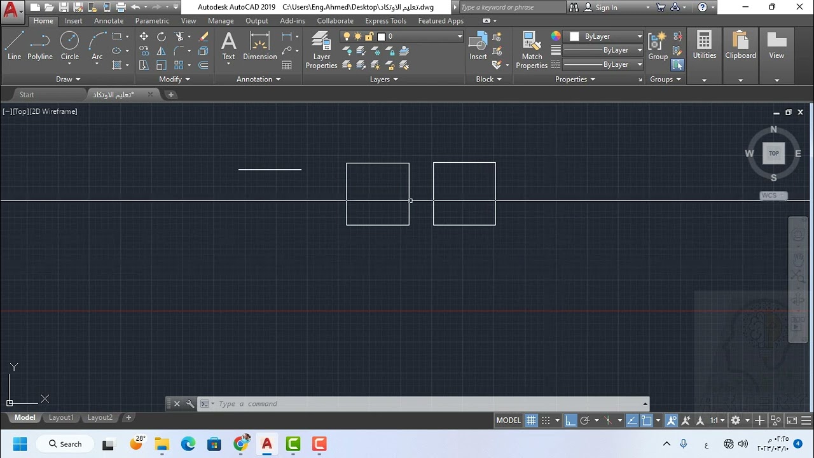Viewport: 814px width, 458px height.
Task: Expand the Modify panel
Action: [x=174, y=80]
